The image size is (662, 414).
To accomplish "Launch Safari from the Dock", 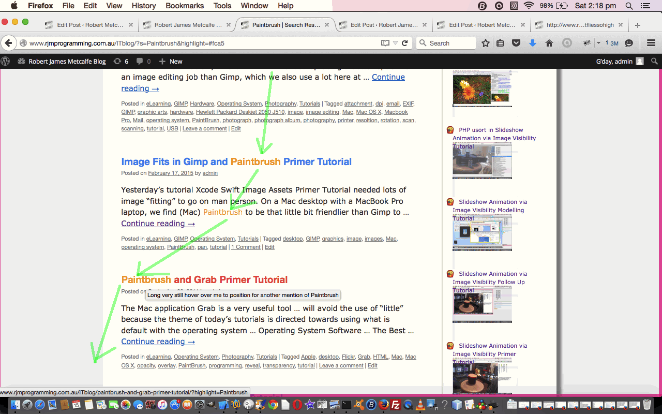I will (x=40, y=405).
